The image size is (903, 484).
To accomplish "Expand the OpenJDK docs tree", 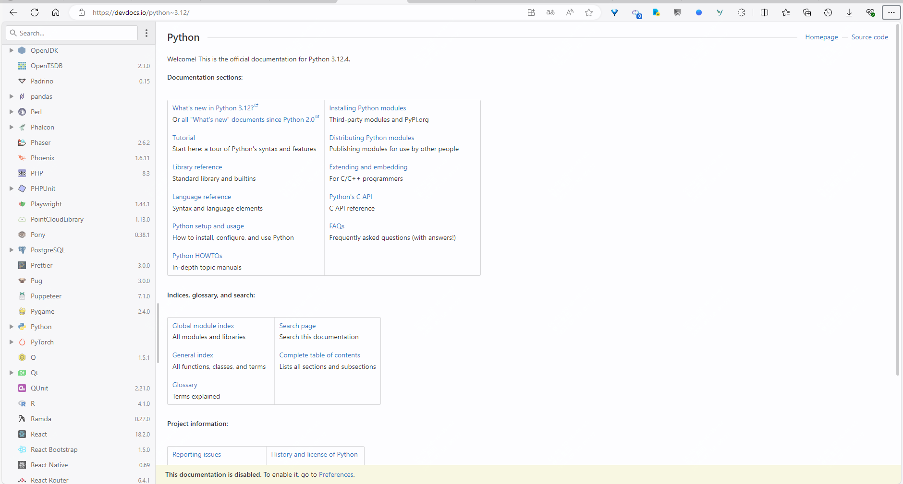I will point(11,50).
